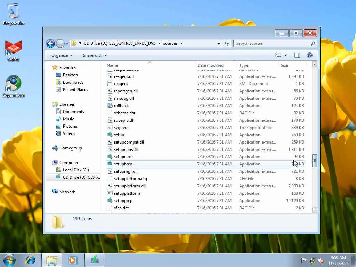The image size is (356, 267).
Task: Select the setupmgr.dll file name
Action: click(126, 171)
